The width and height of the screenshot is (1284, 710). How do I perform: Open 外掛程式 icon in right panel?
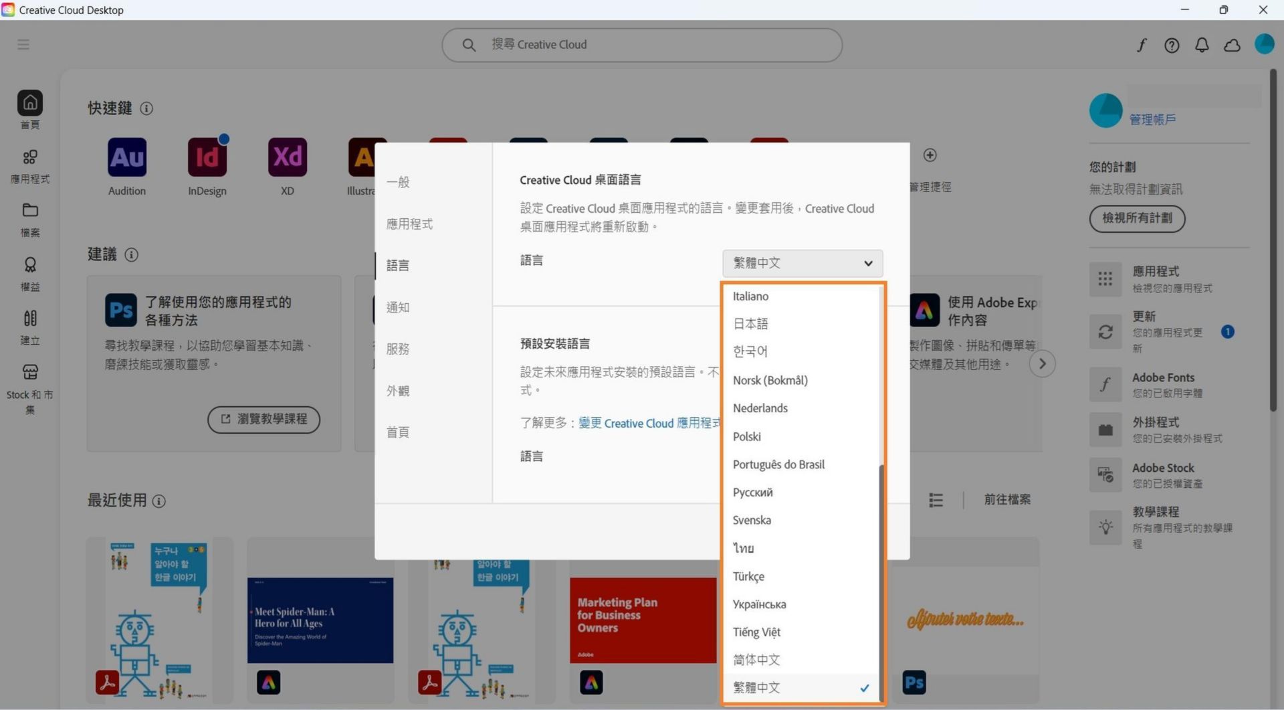pos(1105,430)
